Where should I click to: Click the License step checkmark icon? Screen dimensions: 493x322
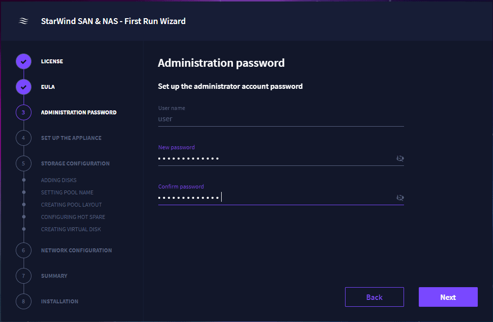[x=24, y=61]
